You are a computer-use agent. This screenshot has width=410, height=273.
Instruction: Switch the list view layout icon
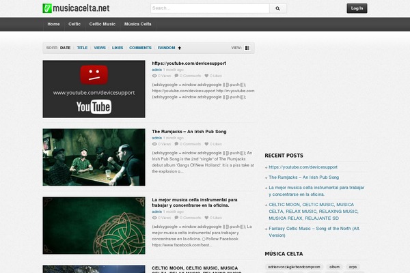247,48
